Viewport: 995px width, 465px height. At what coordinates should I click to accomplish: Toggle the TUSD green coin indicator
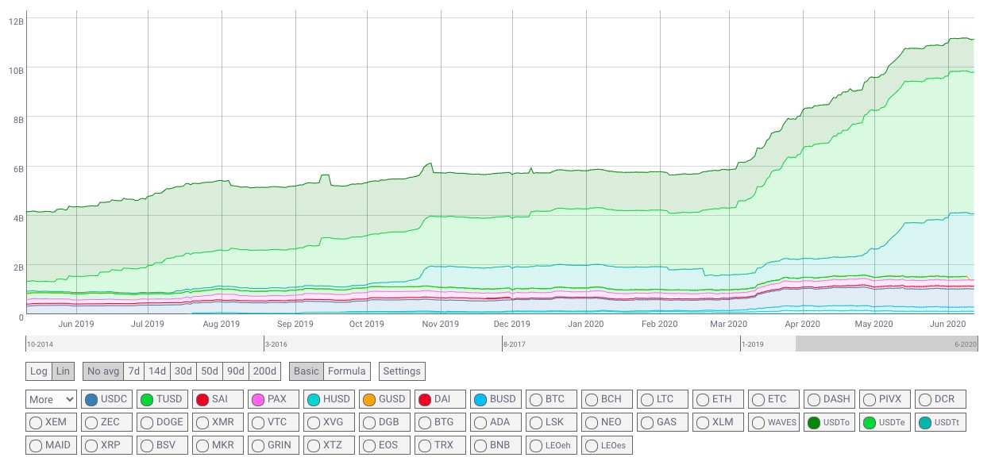tap(147, 399)
